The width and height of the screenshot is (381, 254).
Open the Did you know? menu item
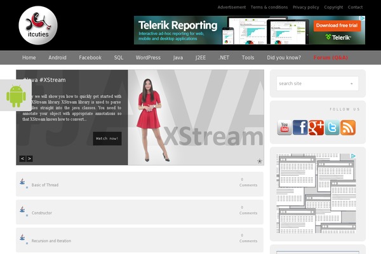284,58
